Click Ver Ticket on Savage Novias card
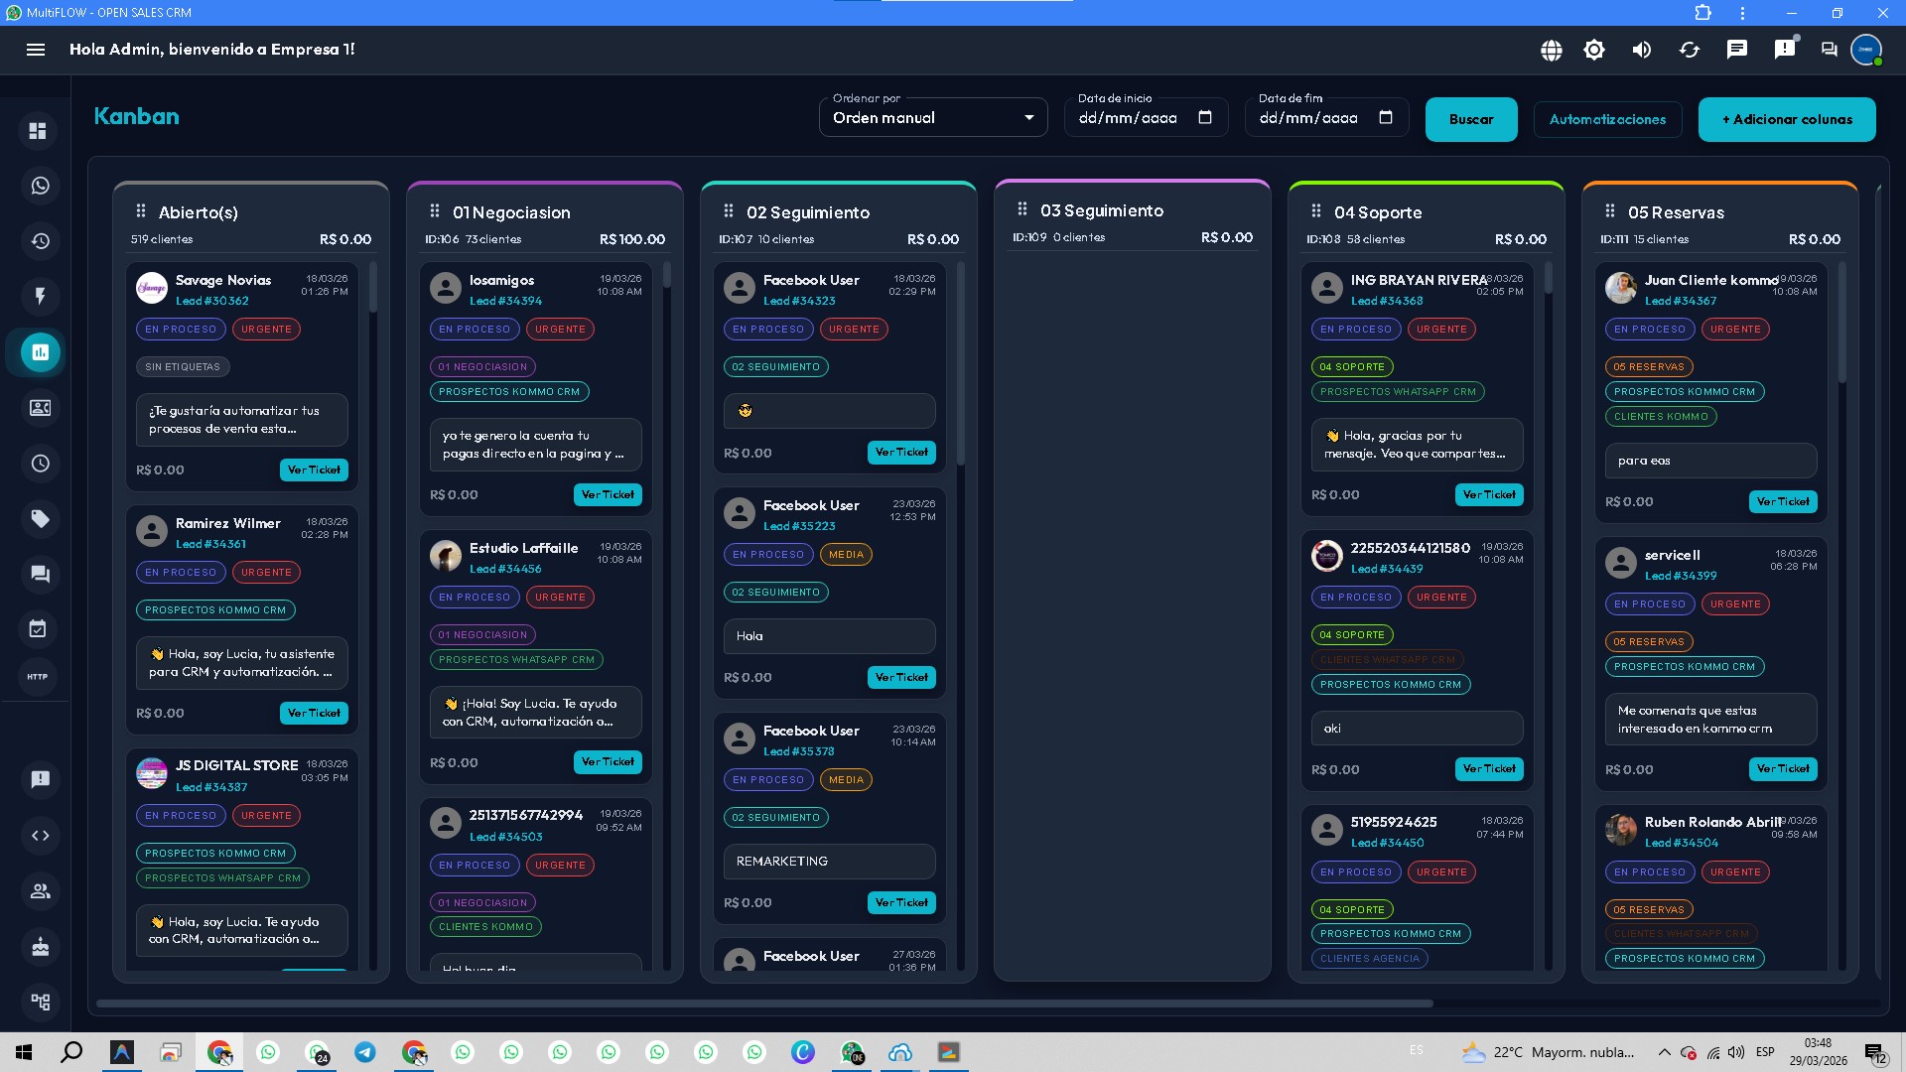The image size is (1906, 1072). point(314,469)
